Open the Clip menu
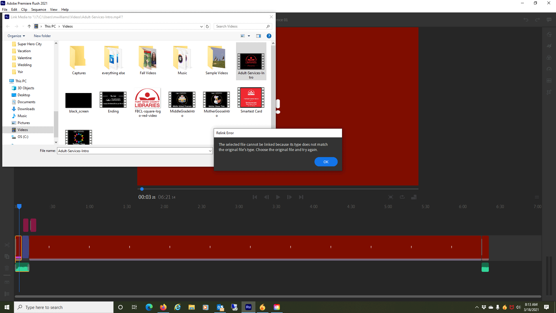The height and width of the screenshot is (313, 556). pyautogui.click(x=24, y=10)
